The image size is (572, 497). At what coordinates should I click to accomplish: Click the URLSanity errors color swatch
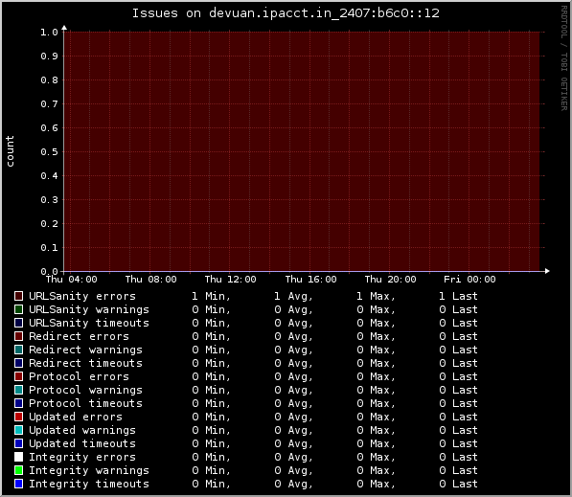(x=18, y=296)
